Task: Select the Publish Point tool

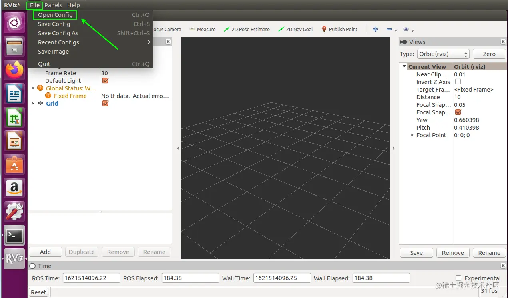Action: [339, 29]
